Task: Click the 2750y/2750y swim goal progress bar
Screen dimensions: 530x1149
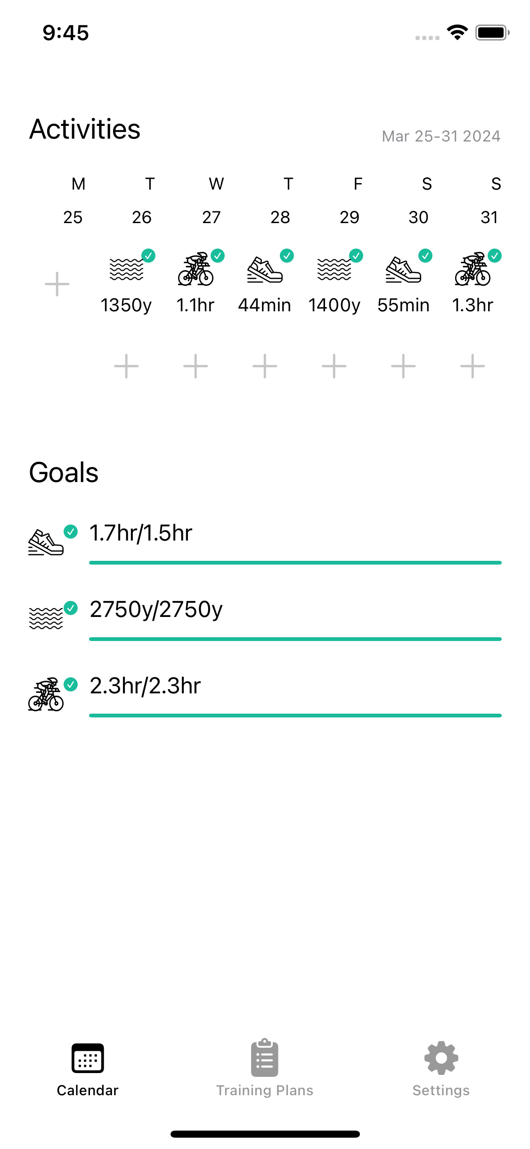Action: point(295,639)
